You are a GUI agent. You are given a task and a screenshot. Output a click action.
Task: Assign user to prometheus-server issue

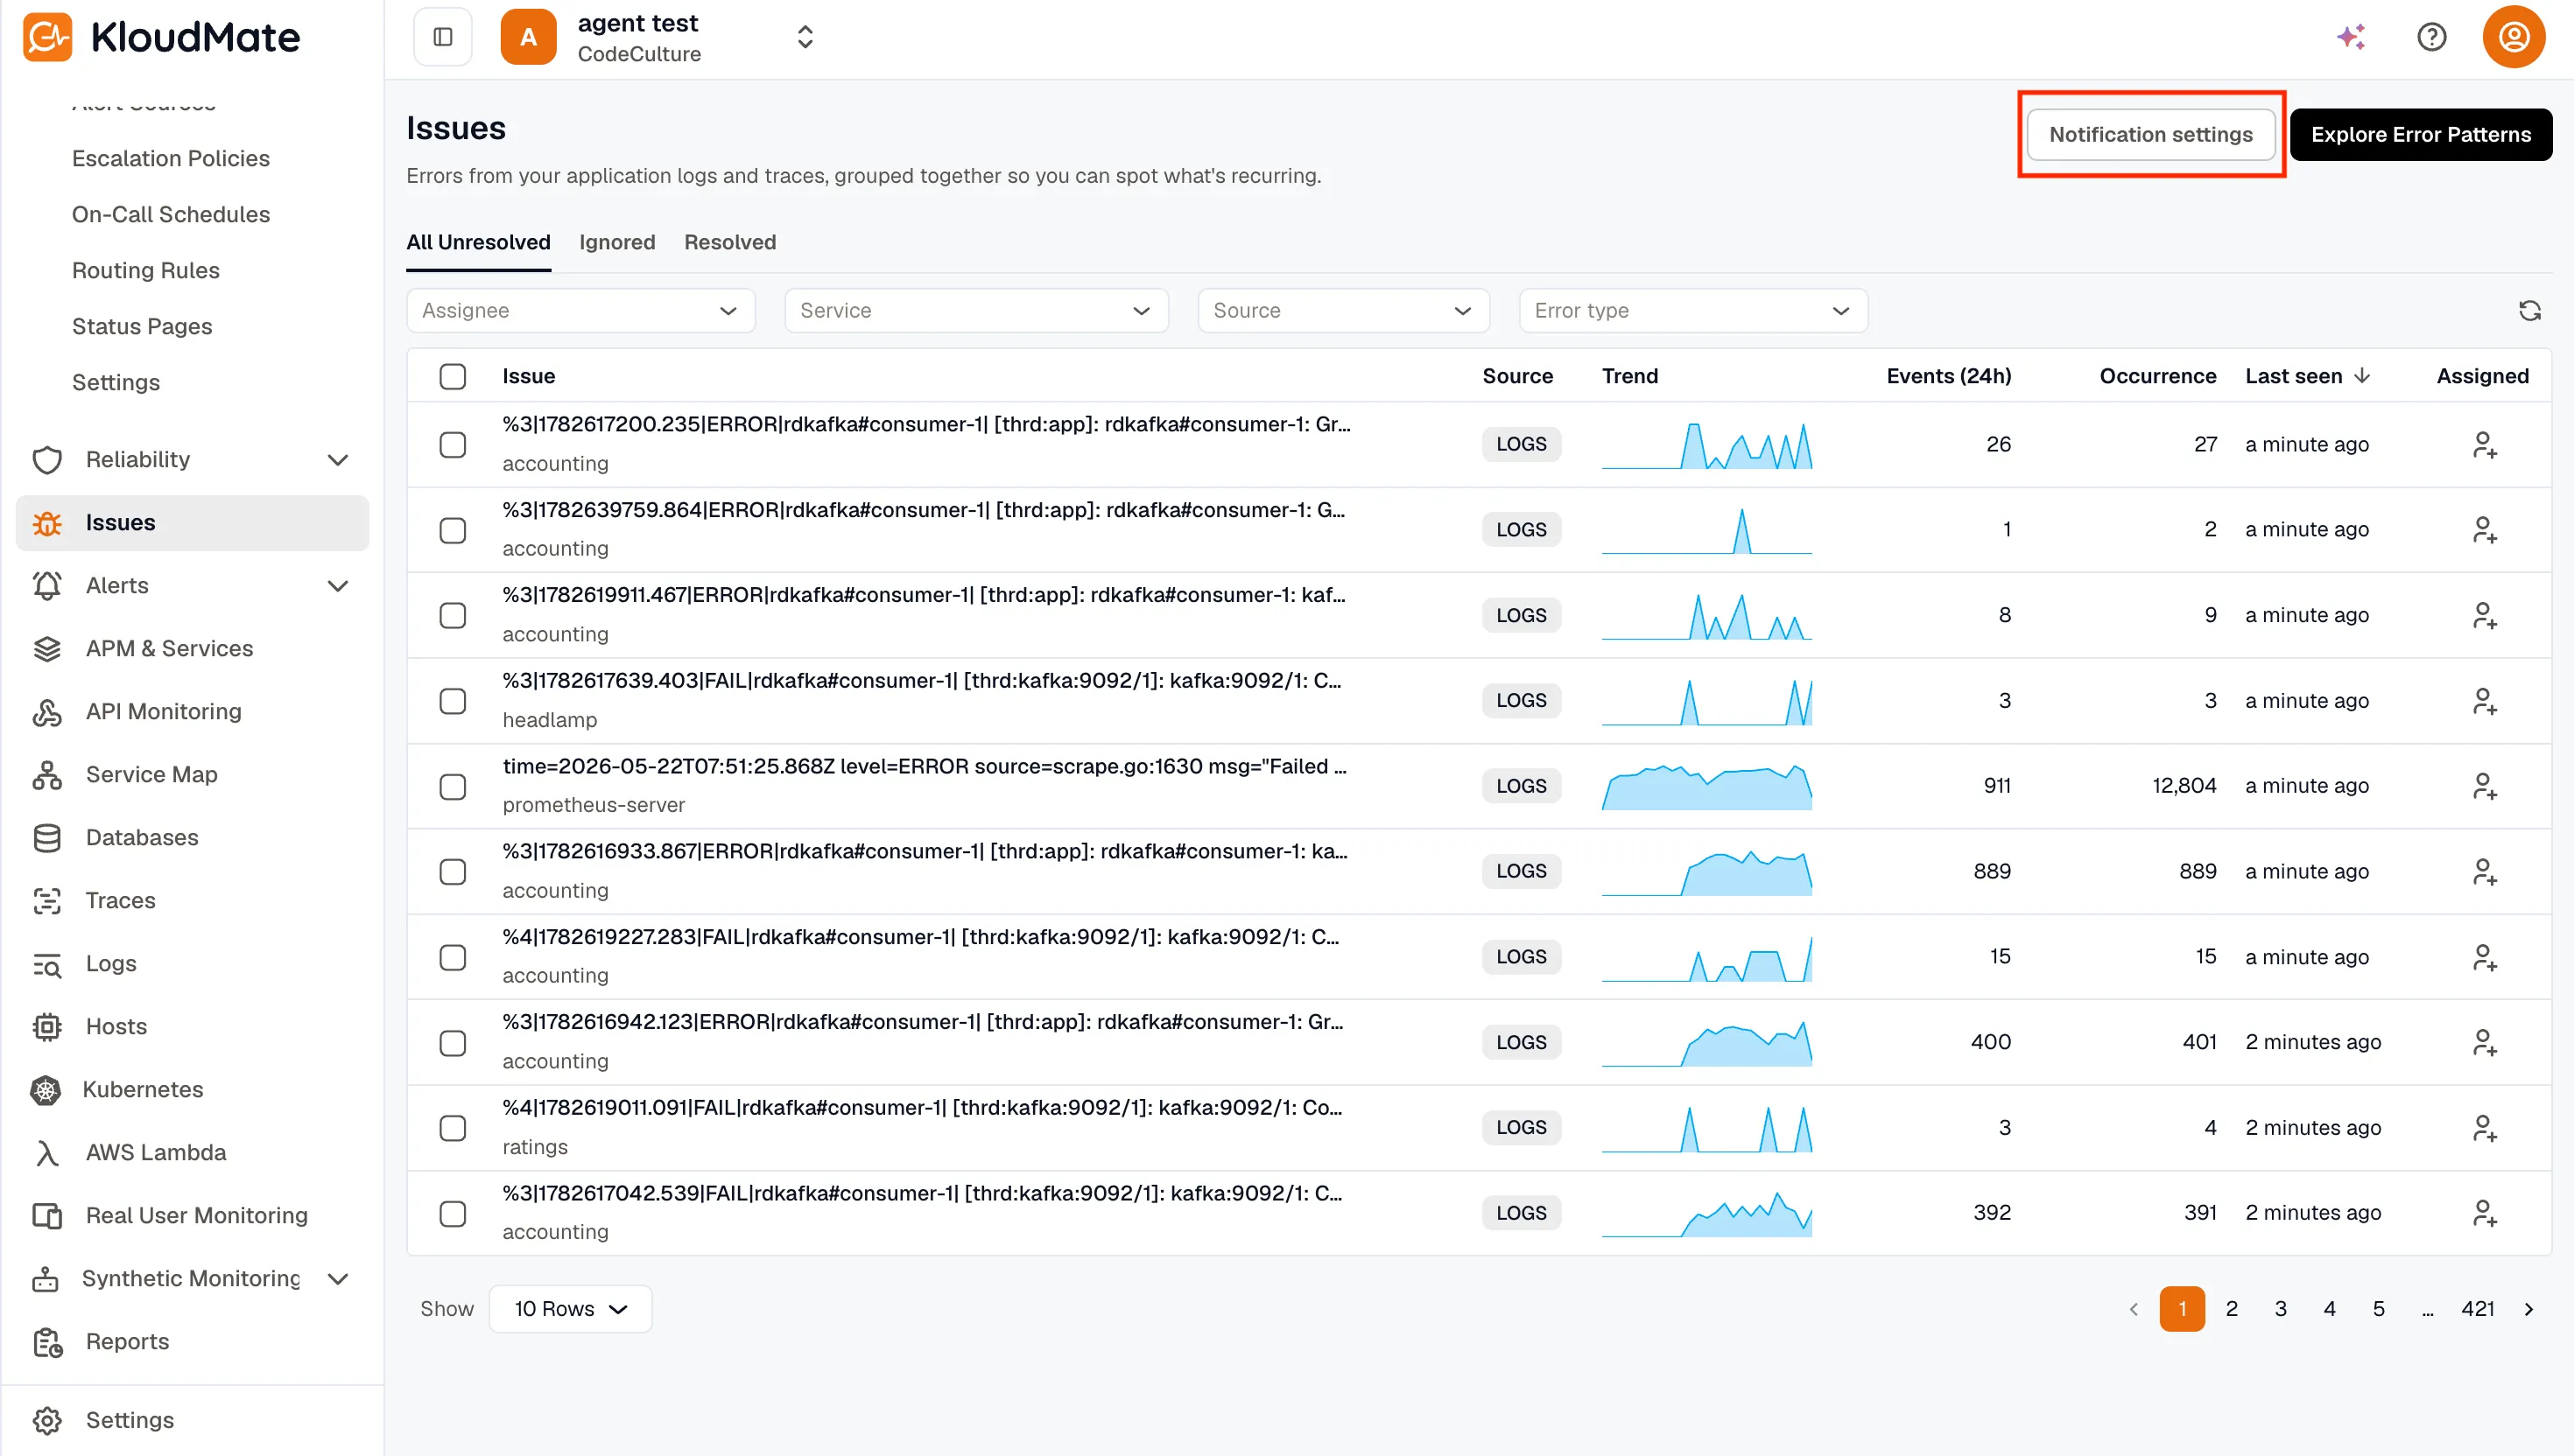pos(2484,786)
